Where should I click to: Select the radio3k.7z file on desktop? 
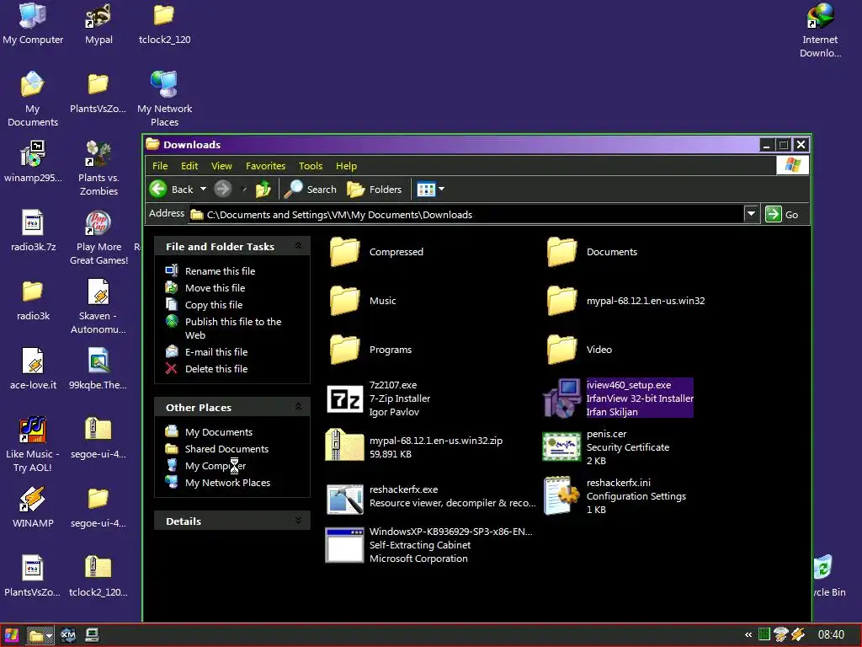point(33,231)
